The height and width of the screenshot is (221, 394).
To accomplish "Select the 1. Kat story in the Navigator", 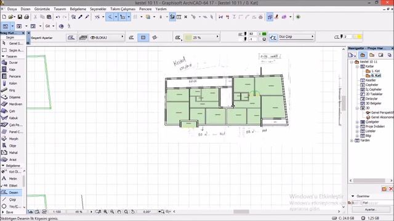I will [376, 71].
